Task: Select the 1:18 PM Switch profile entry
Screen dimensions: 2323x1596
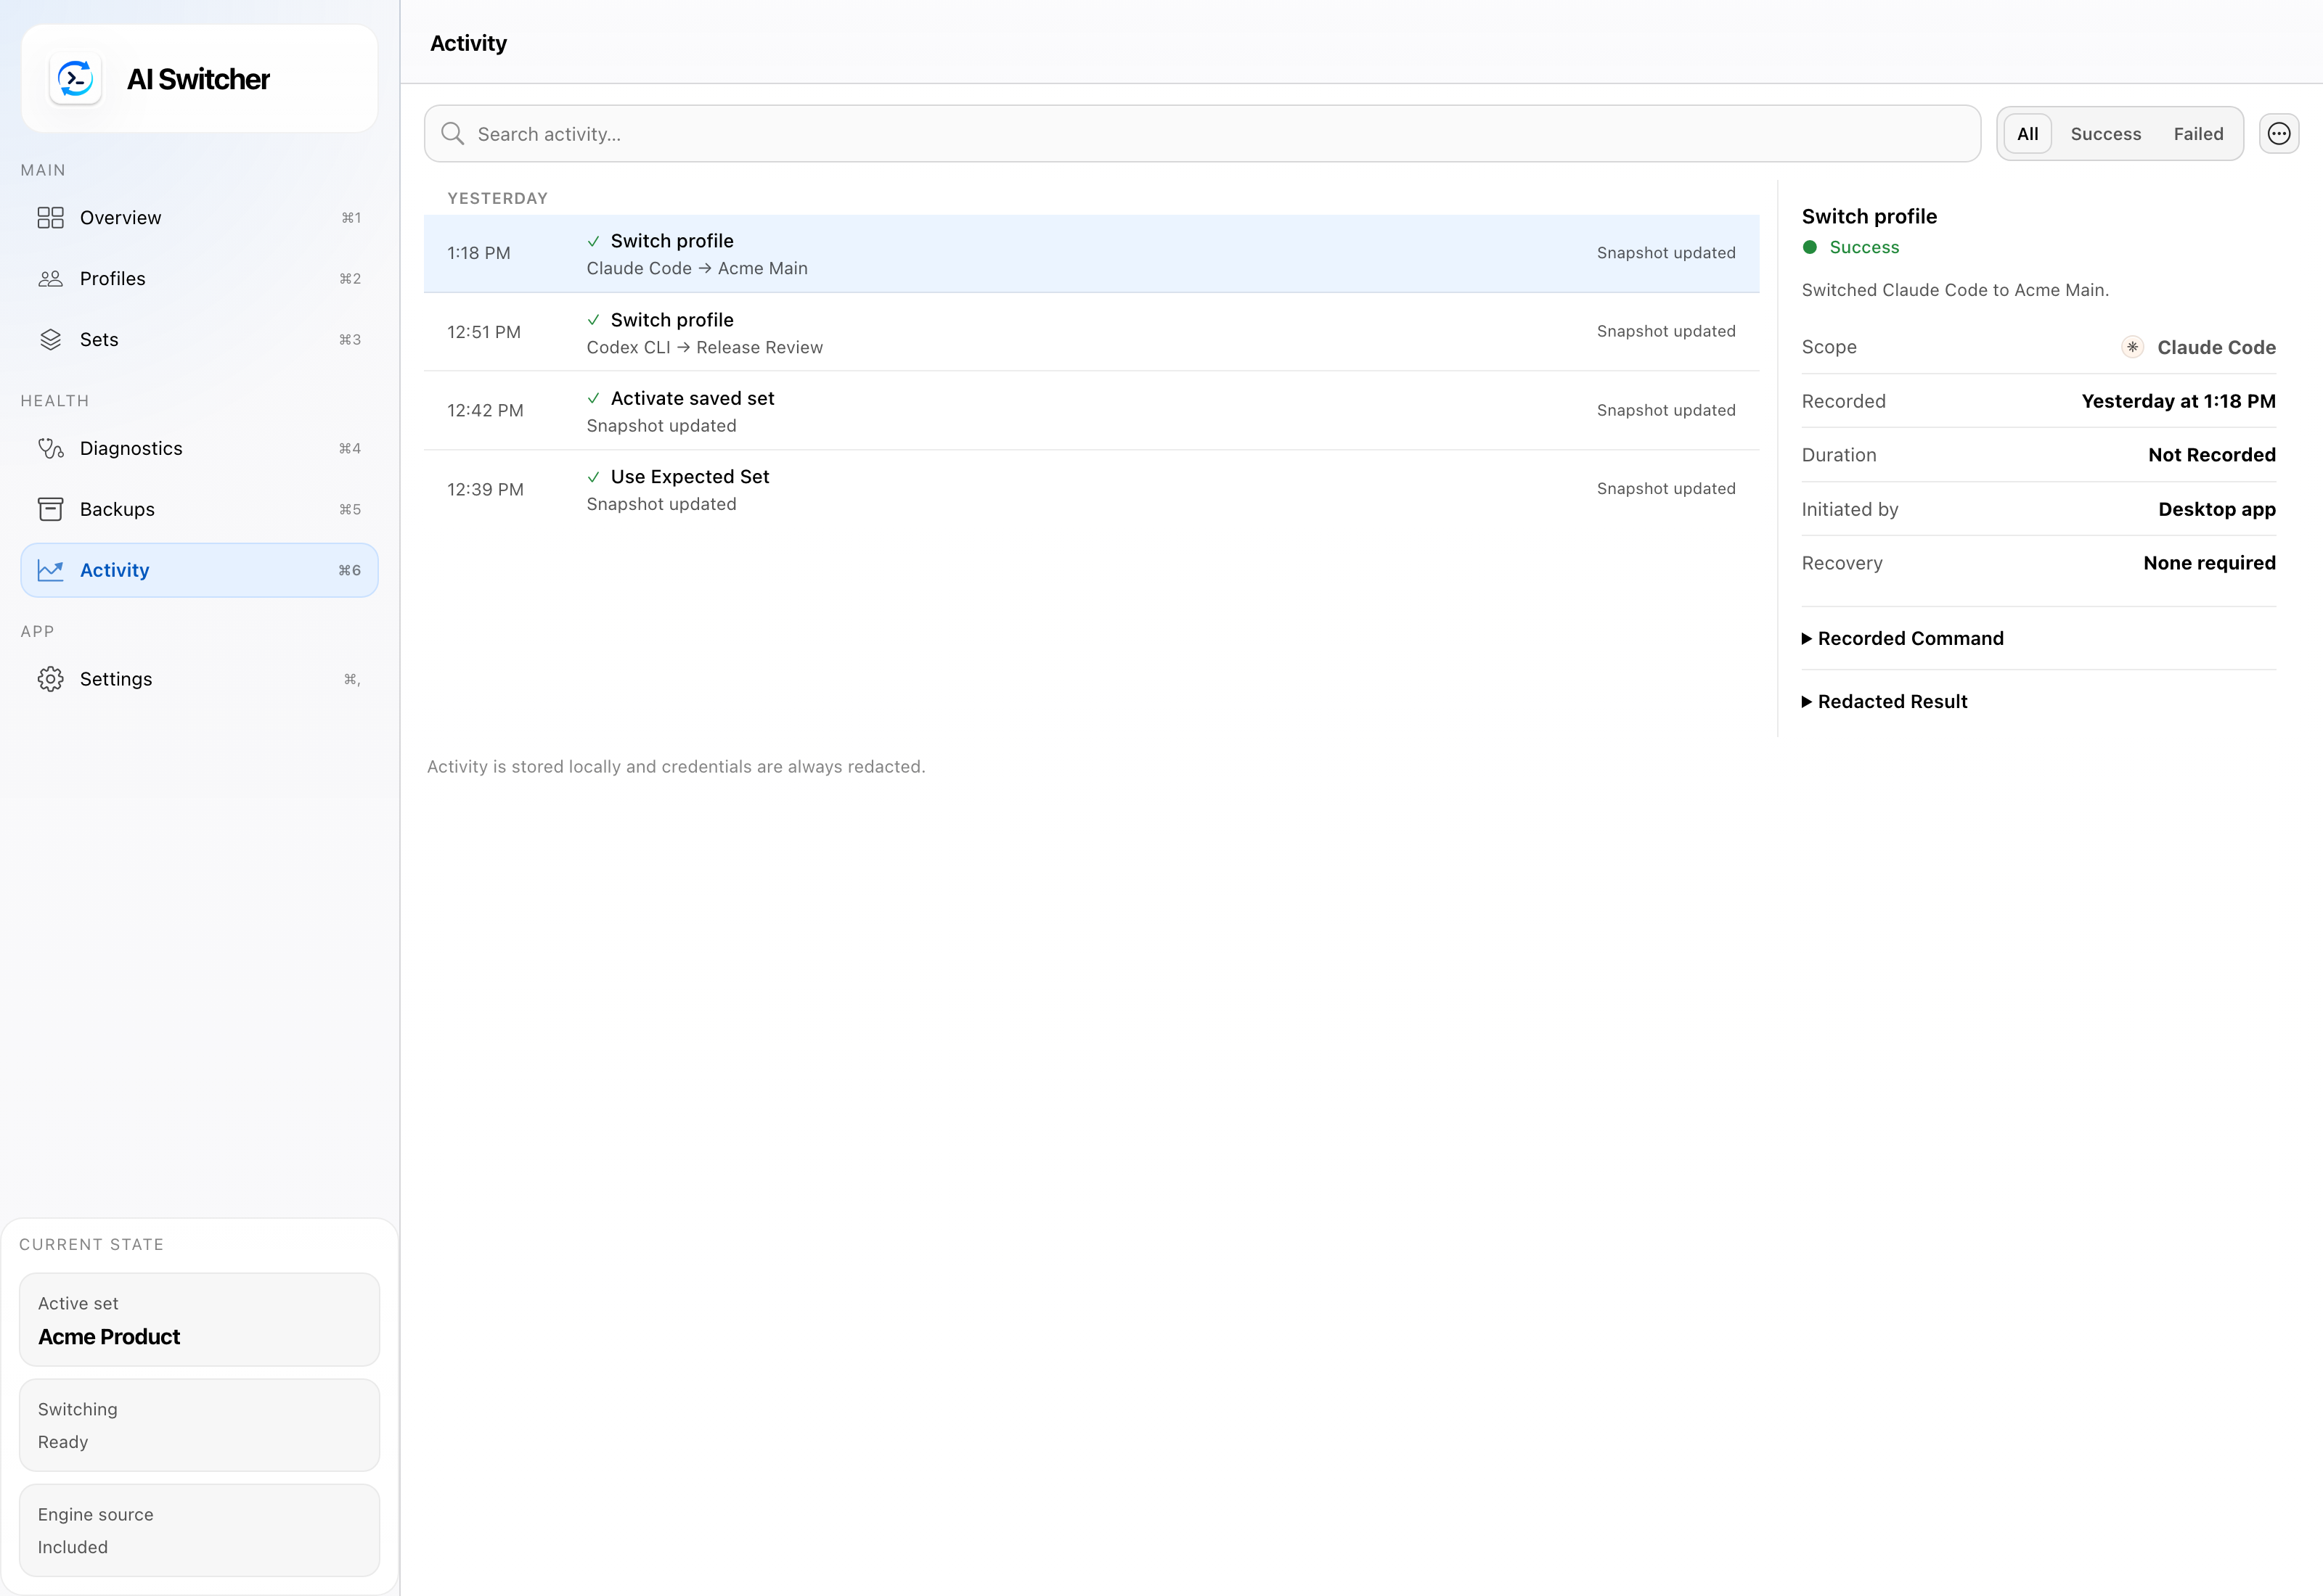Action: (1090, 254)
